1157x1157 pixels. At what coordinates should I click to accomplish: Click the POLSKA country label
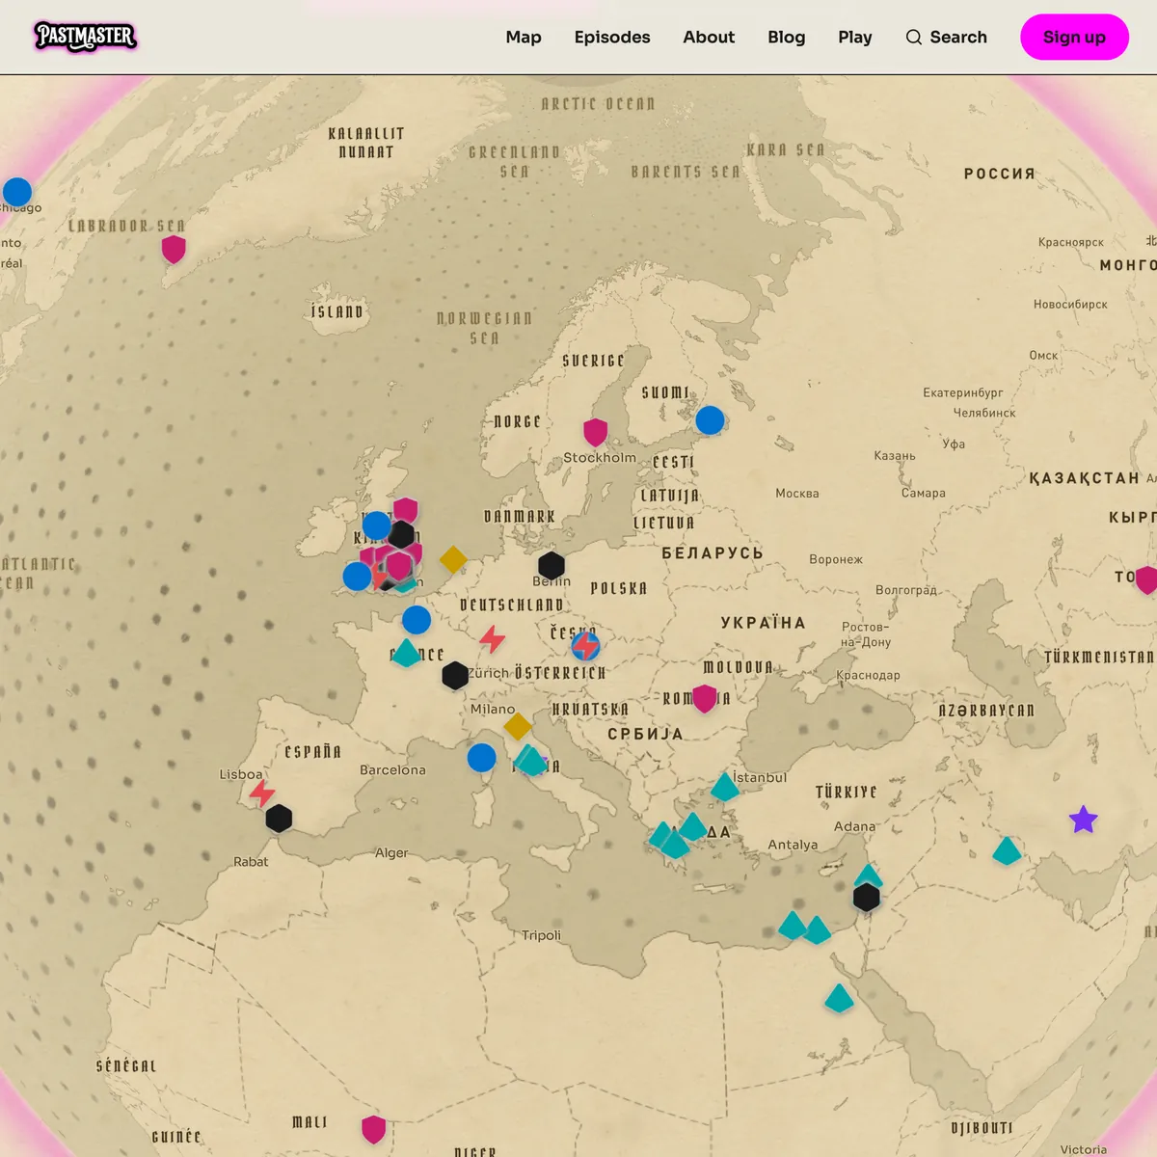pyautogui.click(x=619, y=588)
